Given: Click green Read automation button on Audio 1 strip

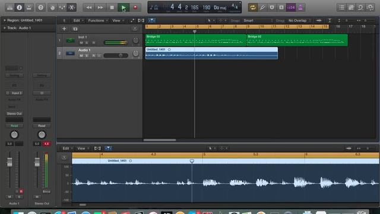Looking at the screenshot, I should (x=14, y=125).
